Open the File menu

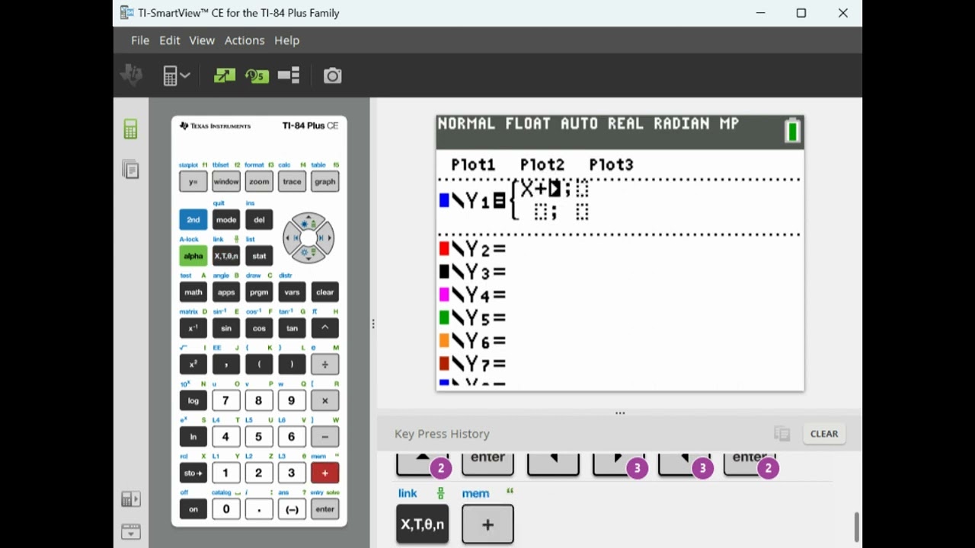coord(140,40)
